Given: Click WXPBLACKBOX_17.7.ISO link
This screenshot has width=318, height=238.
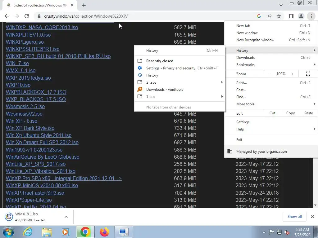Looking at the screenshot, I should [x=36, y=92].
